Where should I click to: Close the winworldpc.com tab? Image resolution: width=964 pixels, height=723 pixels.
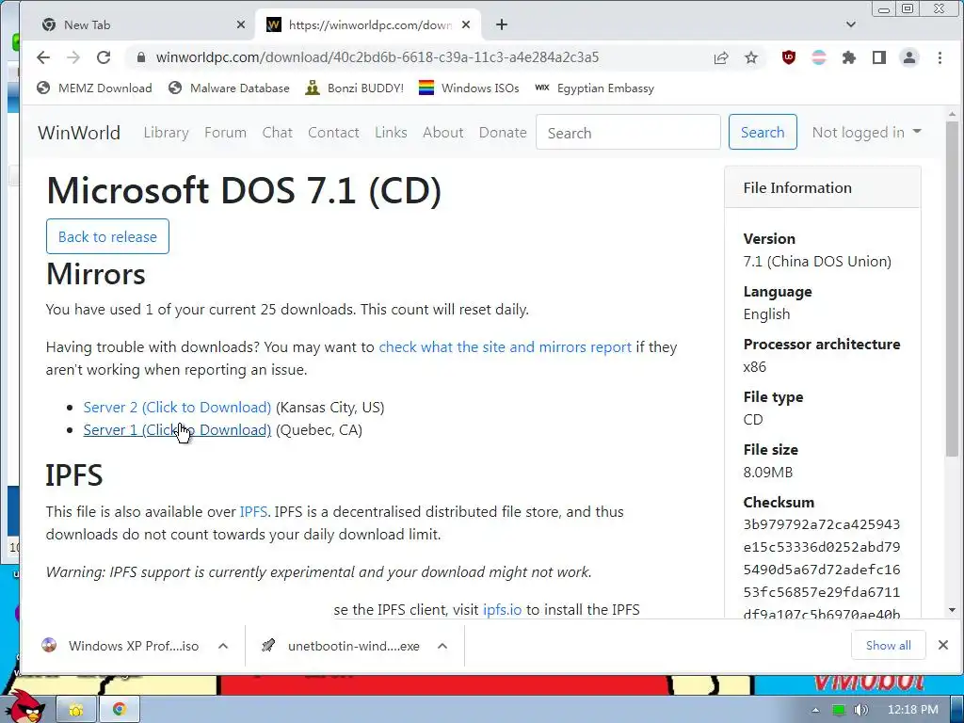466,24
